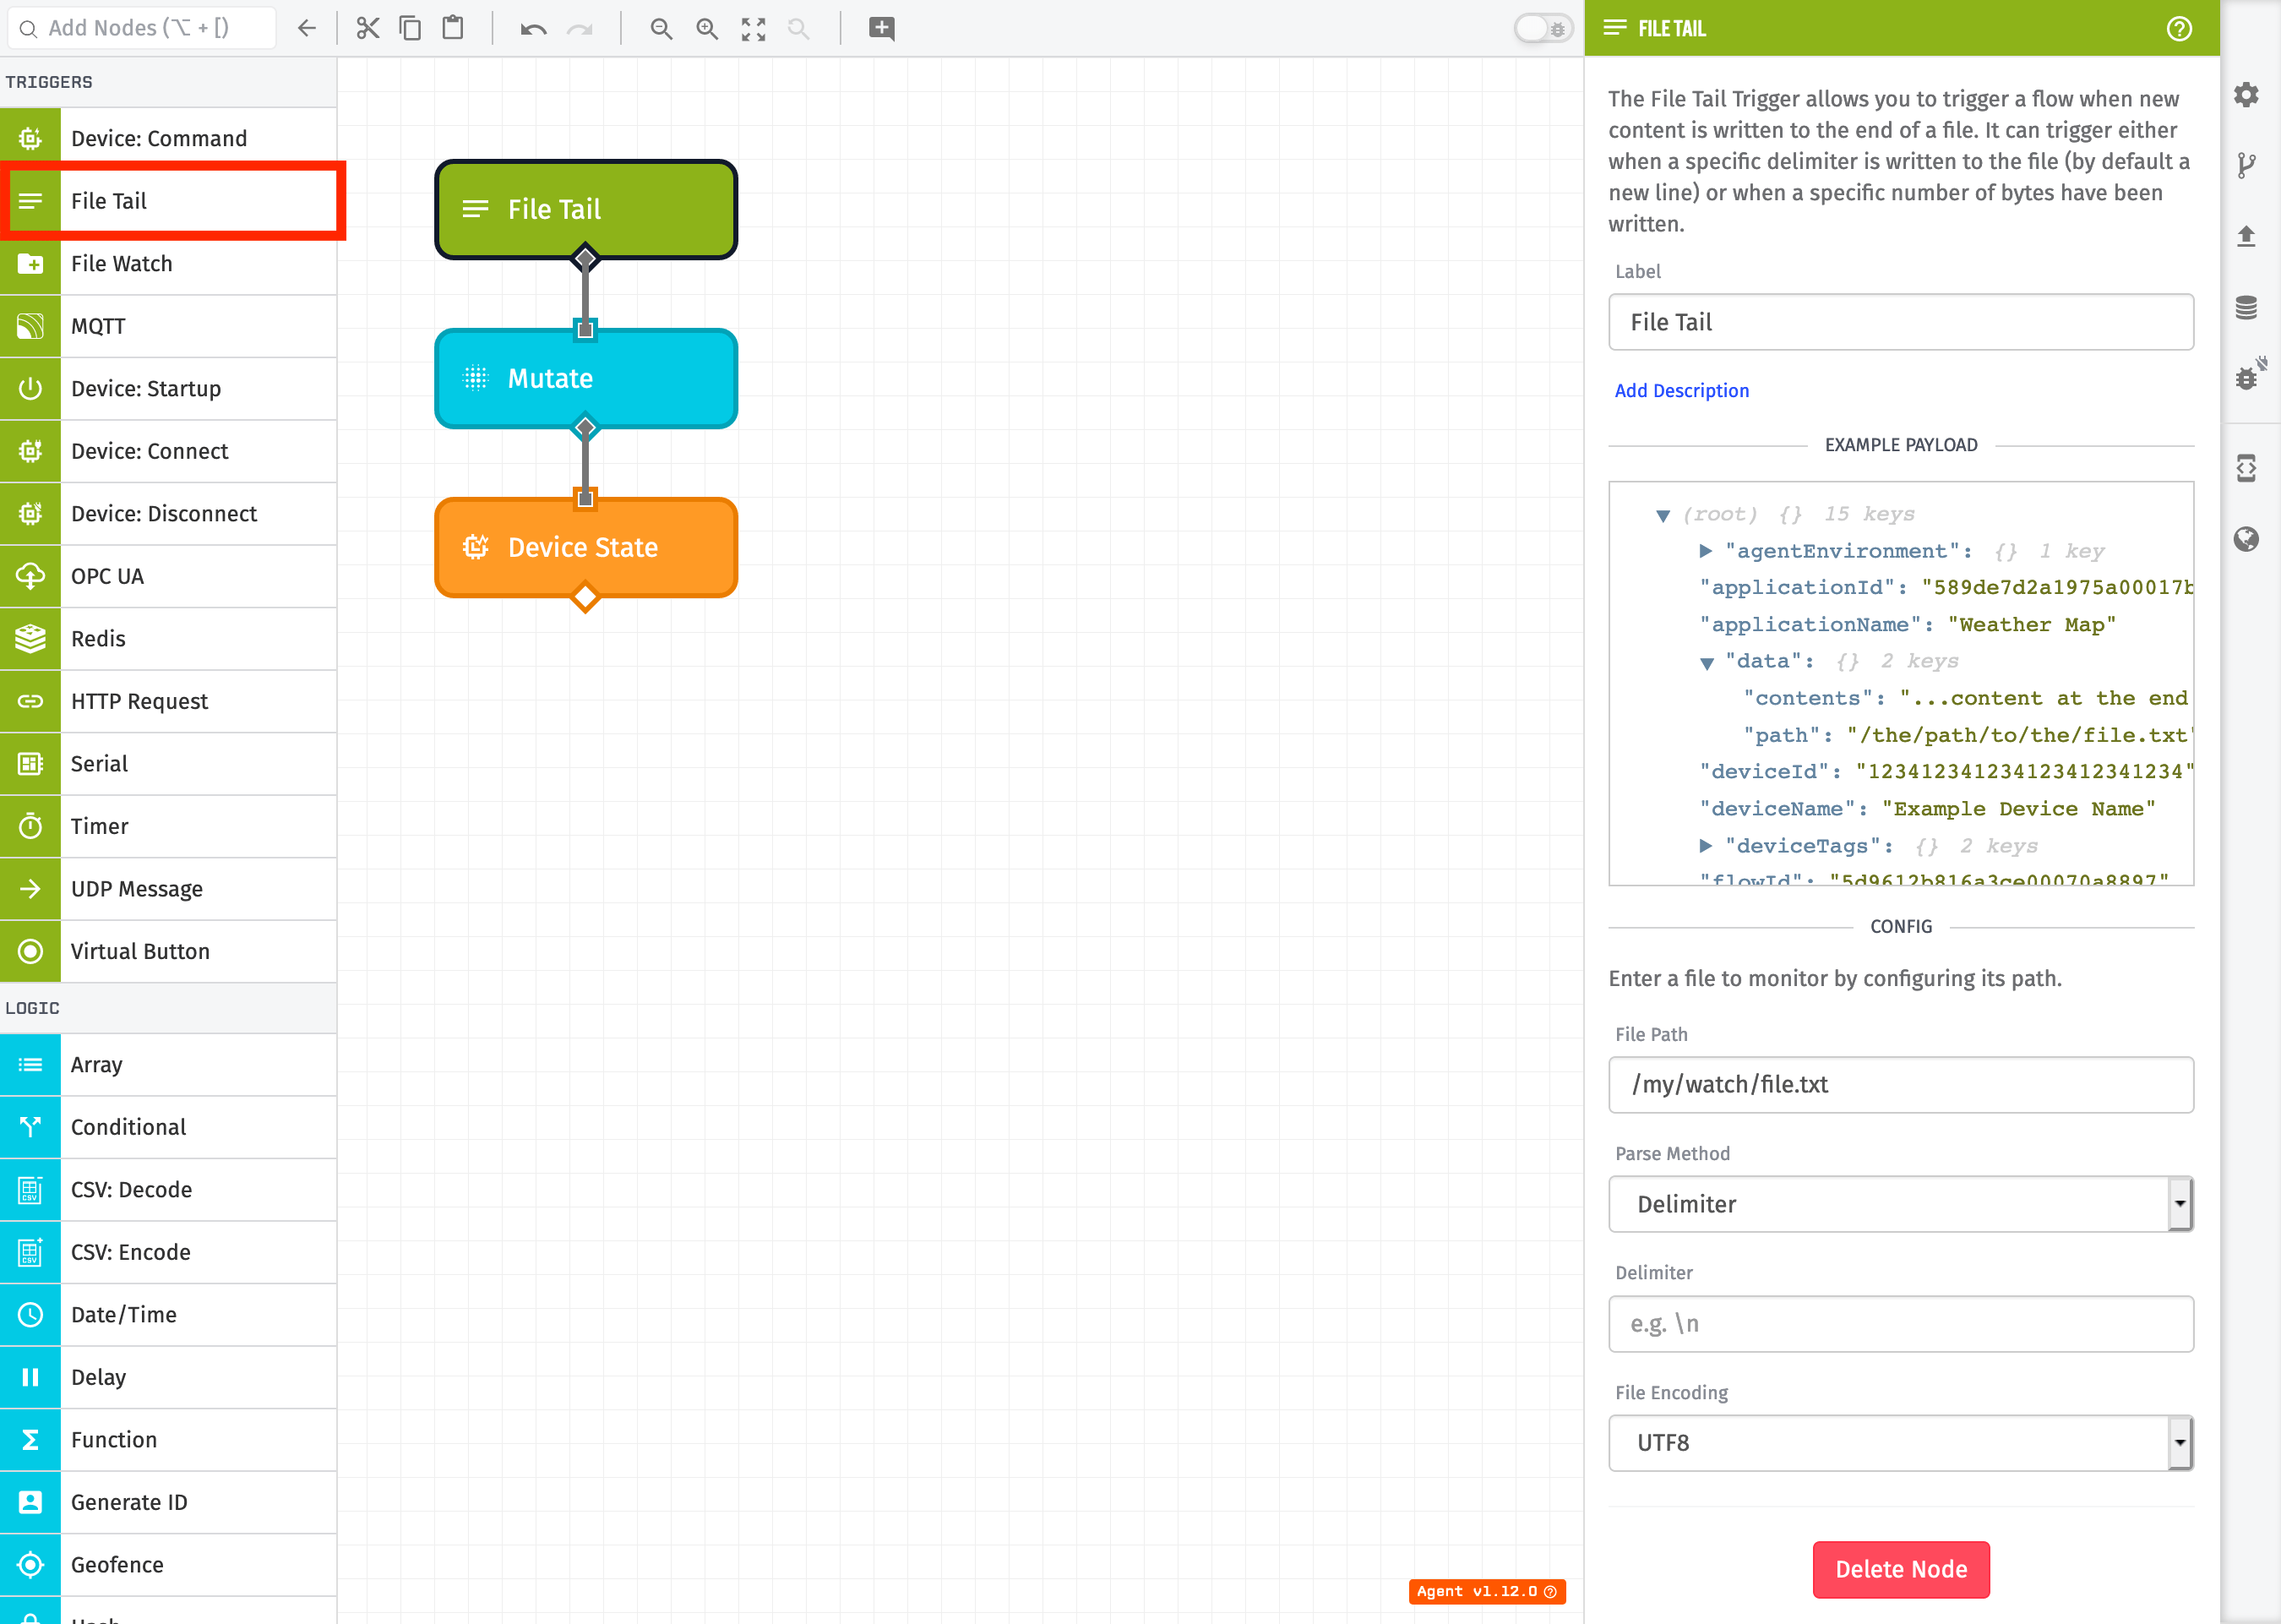Select the Redis trigger node
The width and height of the screenshot is (2281, 1624).
tap(168, 639)
